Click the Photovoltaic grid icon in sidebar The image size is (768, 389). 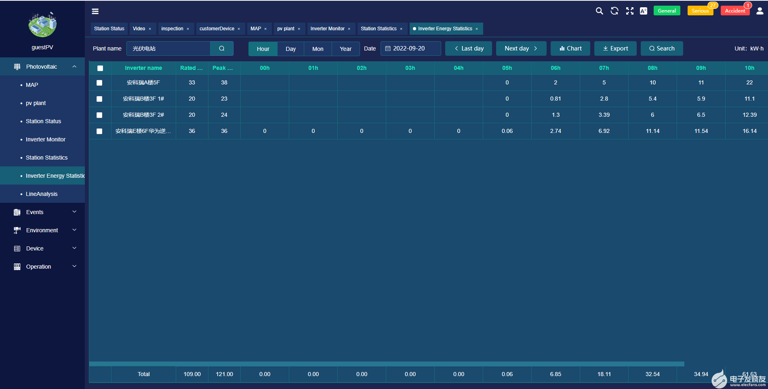(x=17, y=67)
